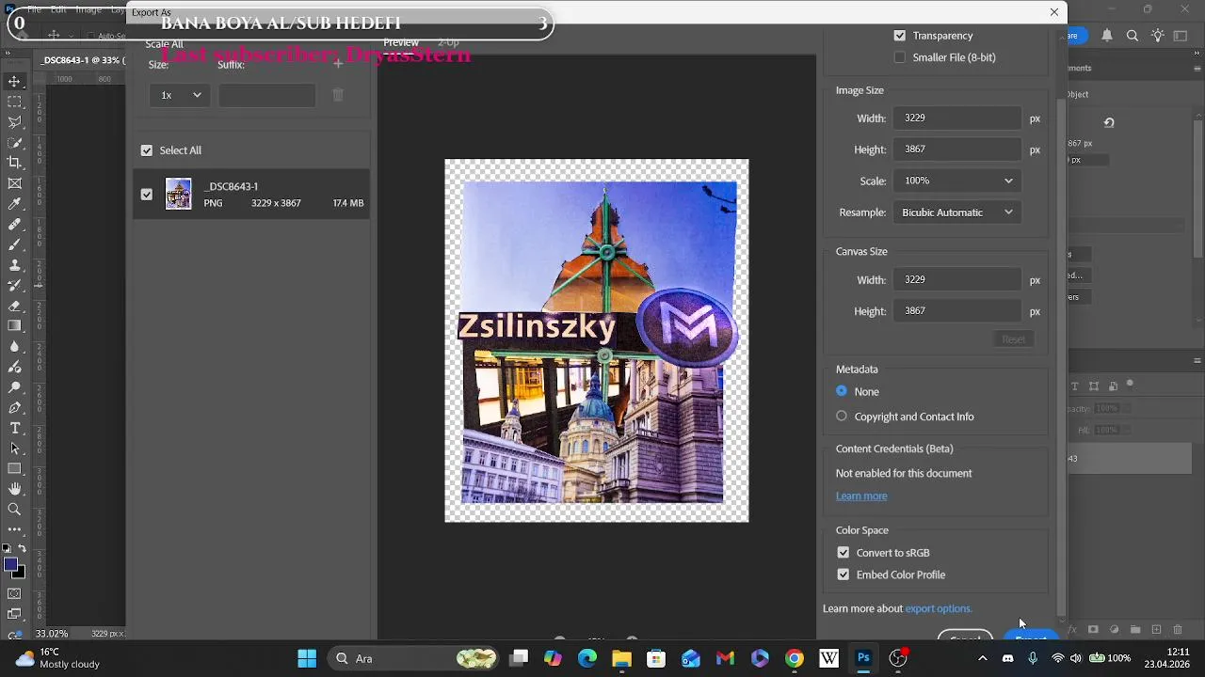Viewport: 1205px width, 677px height.
Task: Reset default foreground and background colors
Action: [7, 548]
